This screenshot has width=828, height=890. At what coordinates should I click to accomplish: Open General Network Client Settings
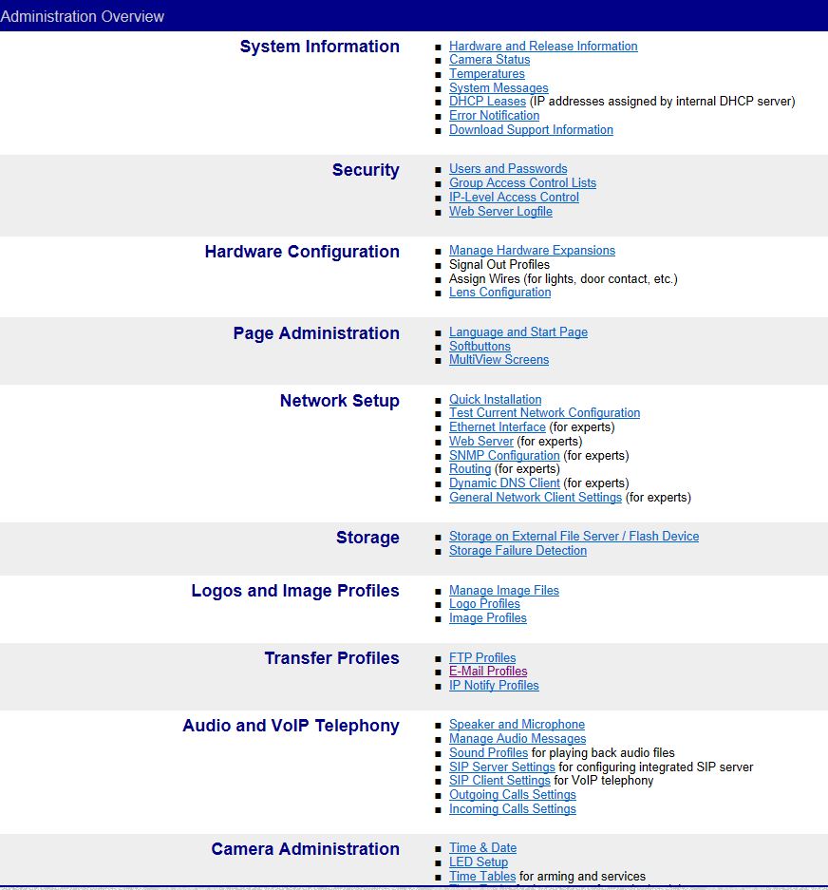click(536, 498)
